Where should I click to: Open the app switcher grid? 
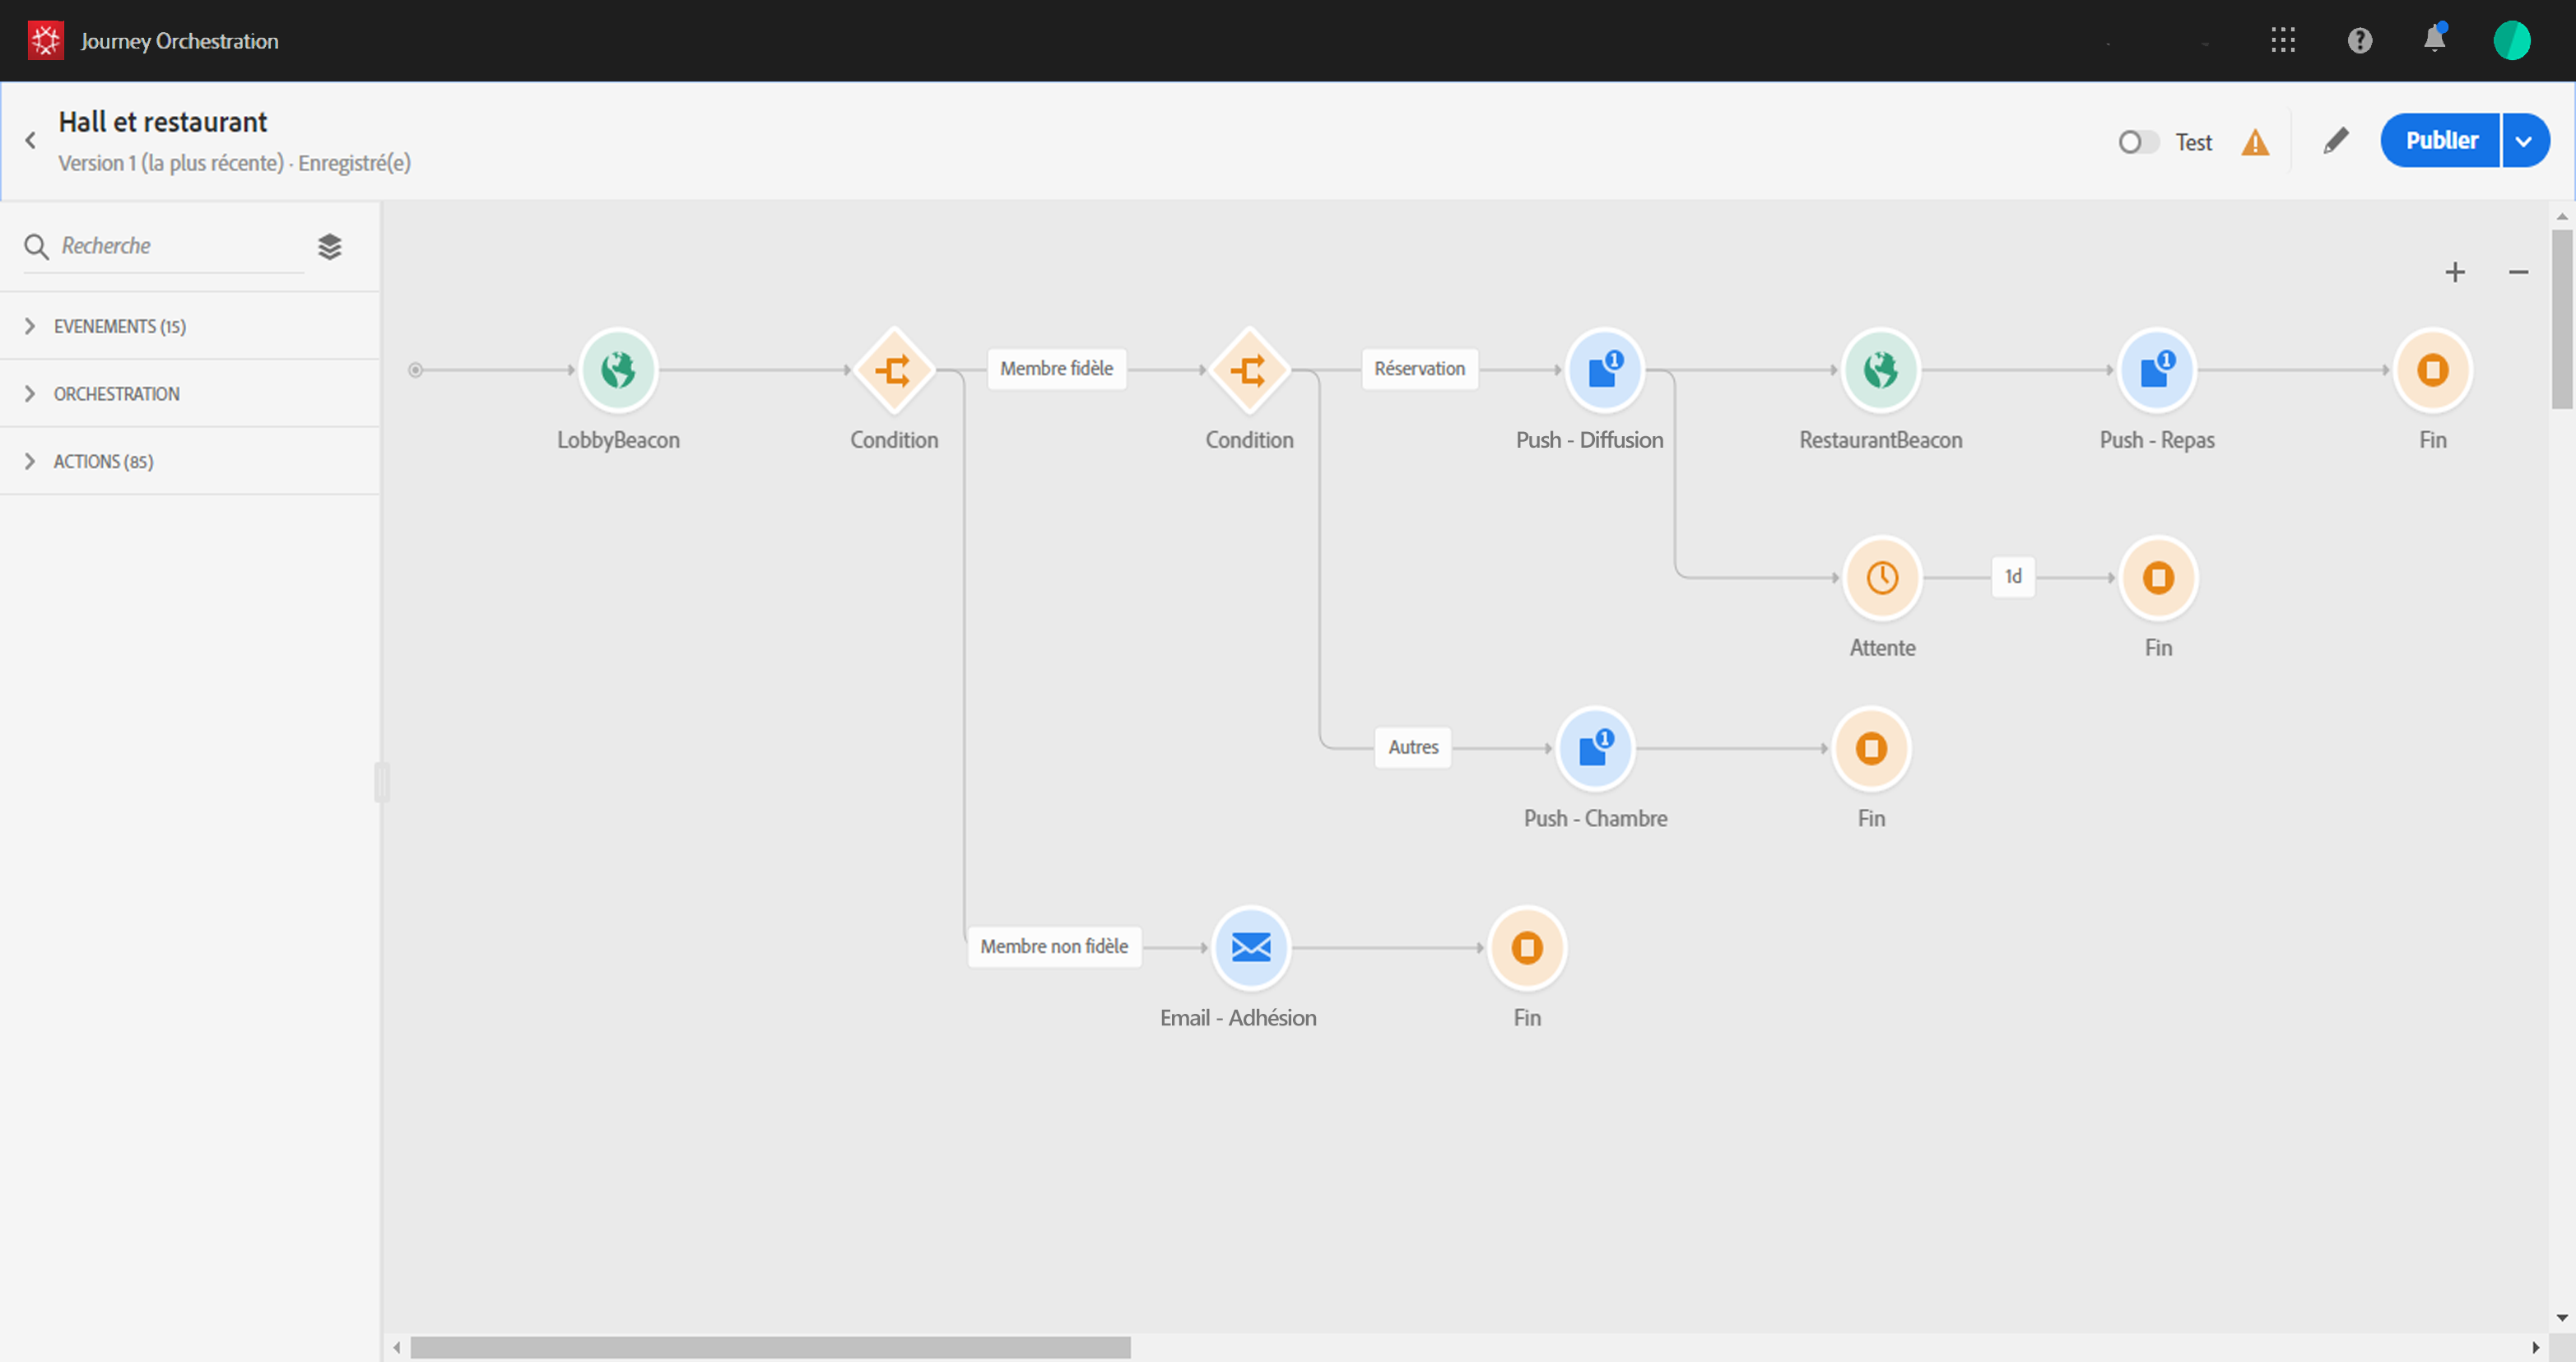pos(2283,40)
